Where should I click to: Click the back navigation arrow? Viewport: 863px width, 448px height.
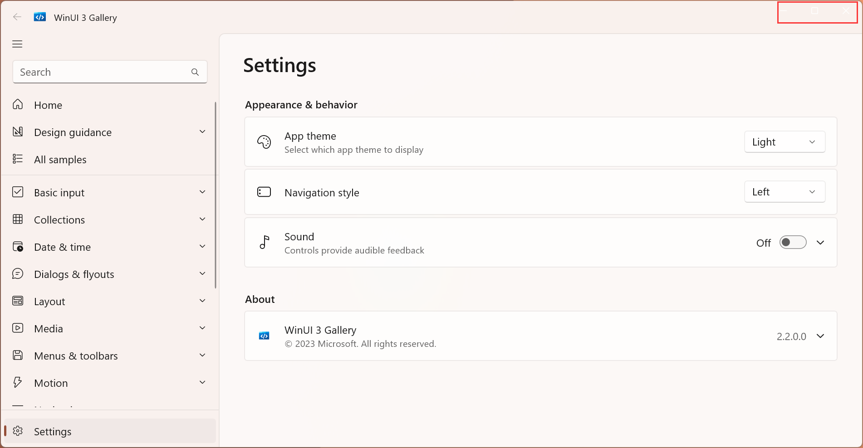coord(17,17)
